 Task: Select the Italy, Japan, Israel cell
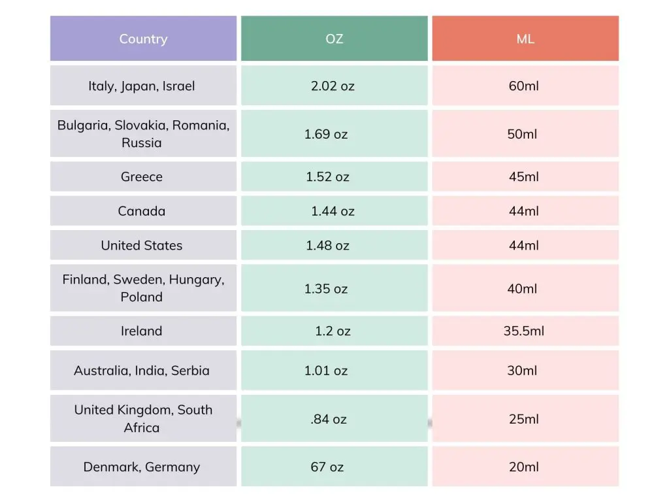click(x=142, y=86)
